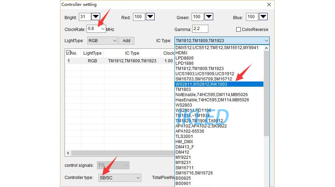Click the Blue value field

tap(252, 17)
